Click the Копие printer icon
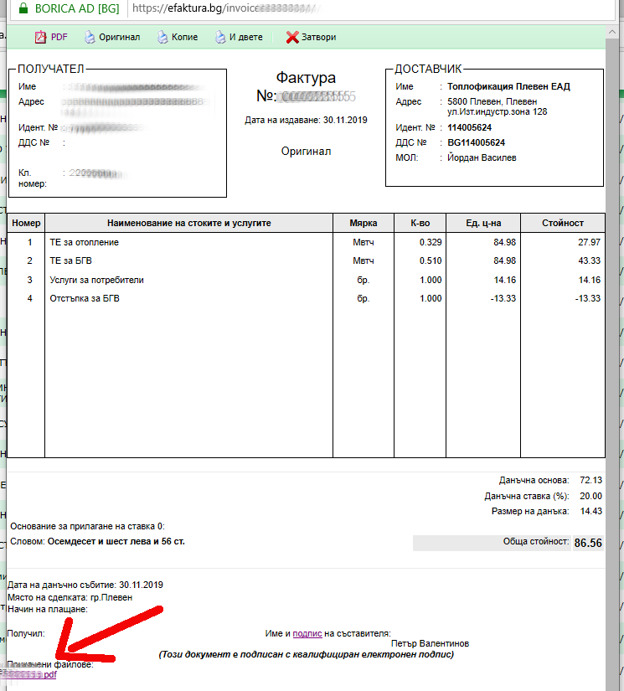Screen dimensions: 624x691 pyautogui.click(x=162, y=38)
